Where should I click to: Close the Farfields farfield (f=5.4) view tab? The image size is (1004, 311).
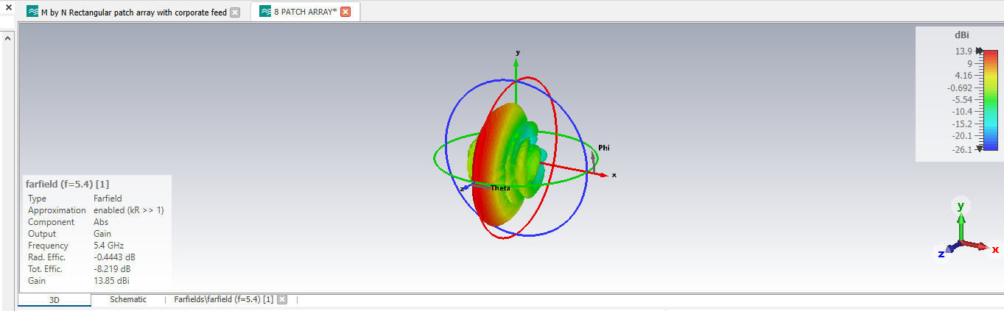click(281, 299)
